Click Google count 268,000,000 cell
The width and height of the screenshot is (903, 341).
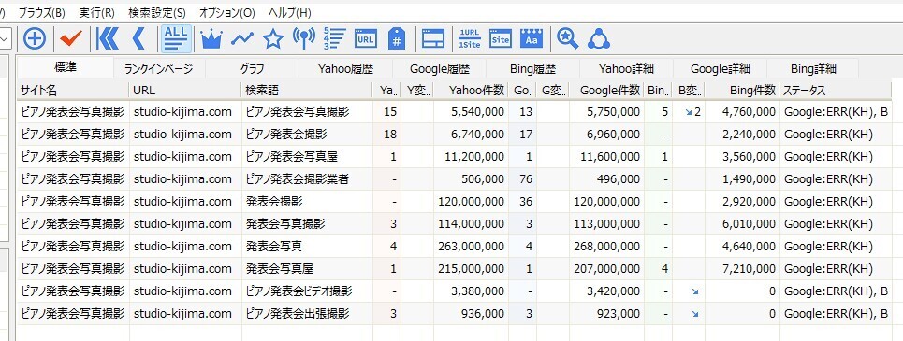pos(605,247)
